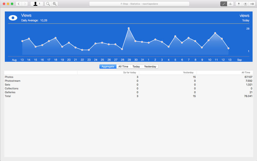Click the 'Photos' row label

[x=9, y=77]
